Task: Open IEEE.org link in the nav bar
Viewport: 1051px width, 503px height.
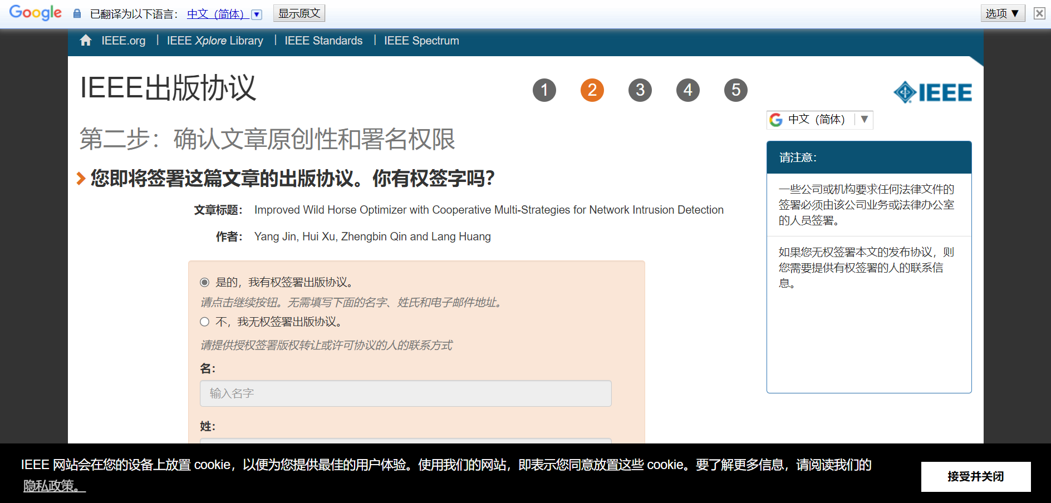Action: click(x=124, y=41)
